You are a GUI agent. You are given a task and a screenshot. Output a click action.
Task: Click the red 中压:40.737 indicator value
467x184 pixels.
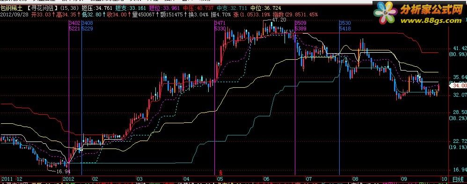pyautogui.click(x=203, y=8)
